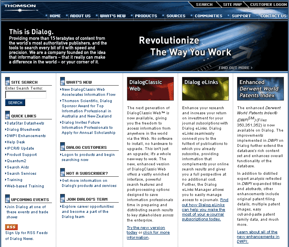Open the Customer Logon tab

(268, 5)
